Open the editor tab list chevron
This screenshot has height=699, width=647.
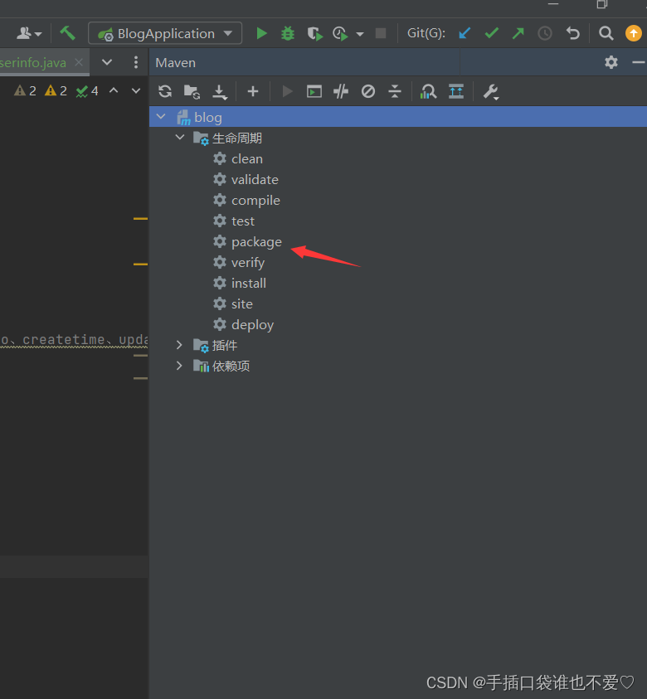click(x=107, y=62)
